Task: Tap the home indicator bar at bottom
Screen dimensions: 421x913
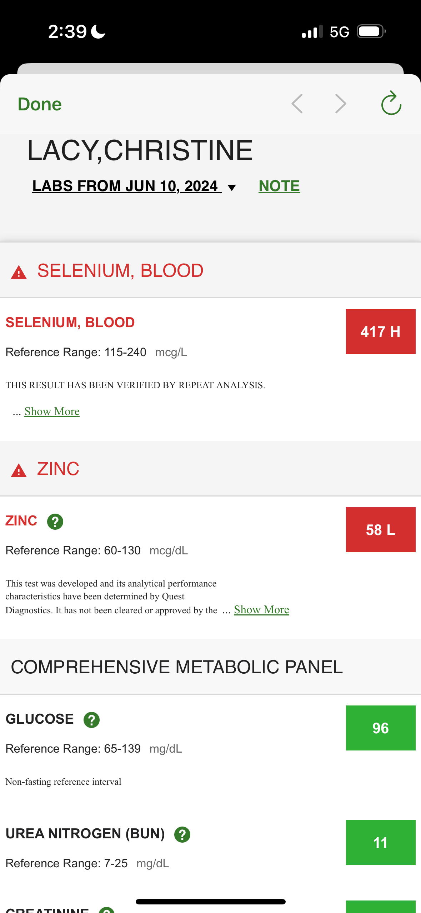Action: pyautogui.click(x=210, y=902)
